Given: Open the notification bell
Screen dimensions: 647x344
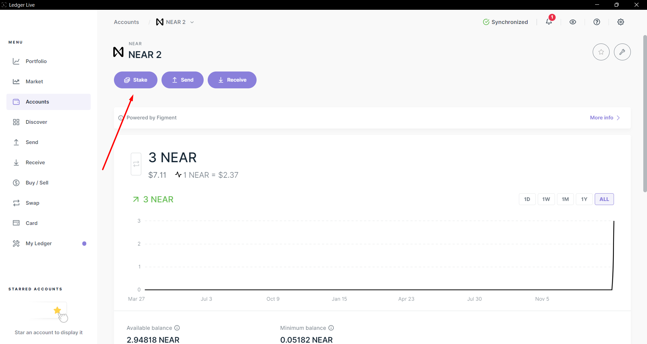Looking at the screenshot, I should click(x=548, y=22).
